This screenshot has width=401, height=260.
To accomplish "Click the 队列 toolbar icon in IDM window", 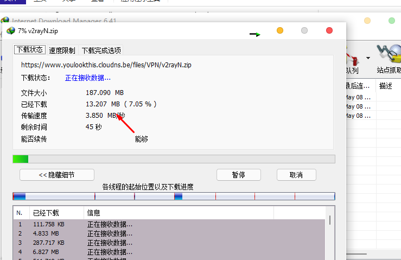I will [352, 59].
